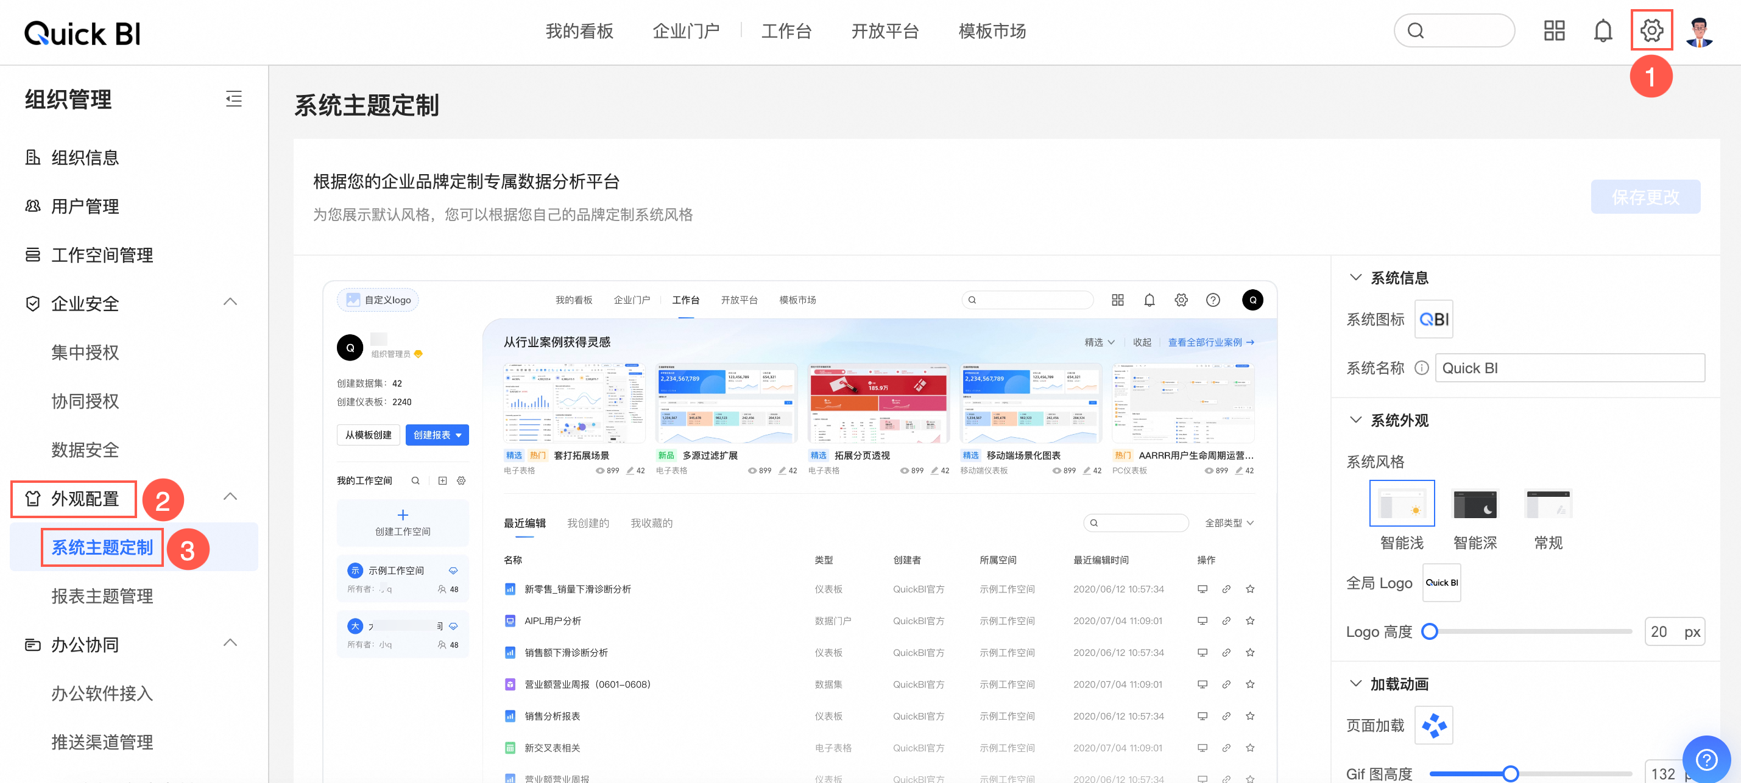Screen dimensions: 1741x783
Task: Click the preview grid icon
Action: click(x=1117, y=300)
